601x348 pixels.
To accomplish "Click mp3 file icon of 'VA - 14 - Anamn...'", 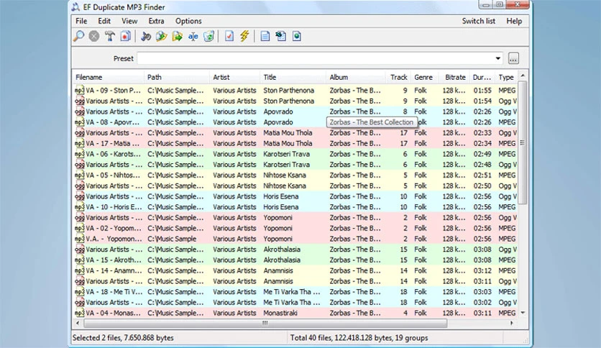I will (x=79, y=270).
